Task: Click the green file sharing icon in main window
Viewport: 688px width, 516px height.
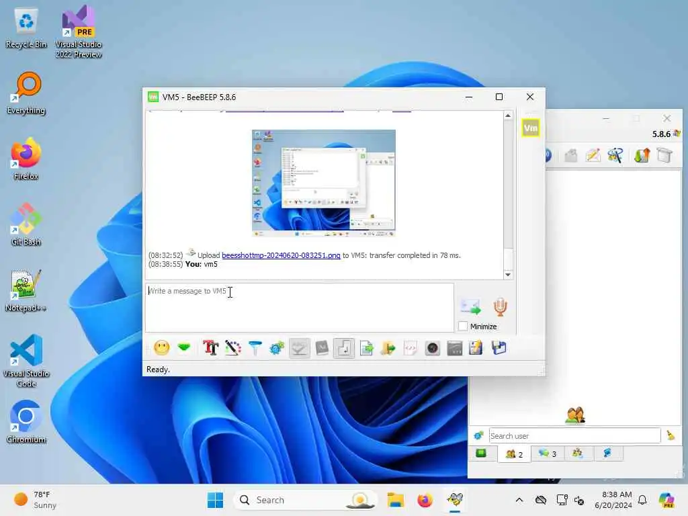Action: tap(642, 155)
